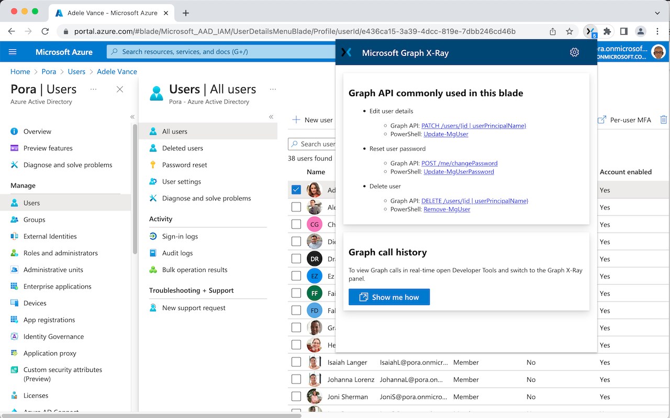The height and width of the screenshot is (418, 670).
Task: Open the Remove-MgUser PowerShell link
Action: [x=447, y=209]
